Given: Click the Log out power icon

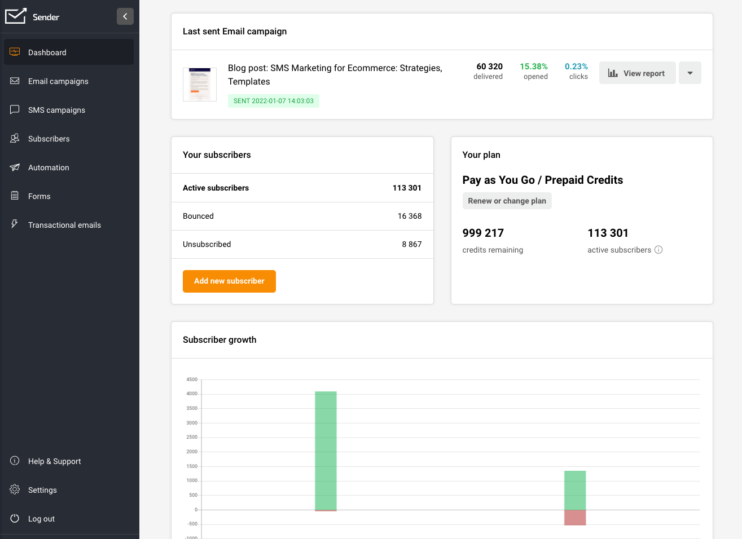Looking at the screenshot, I should tap(15, 518).
